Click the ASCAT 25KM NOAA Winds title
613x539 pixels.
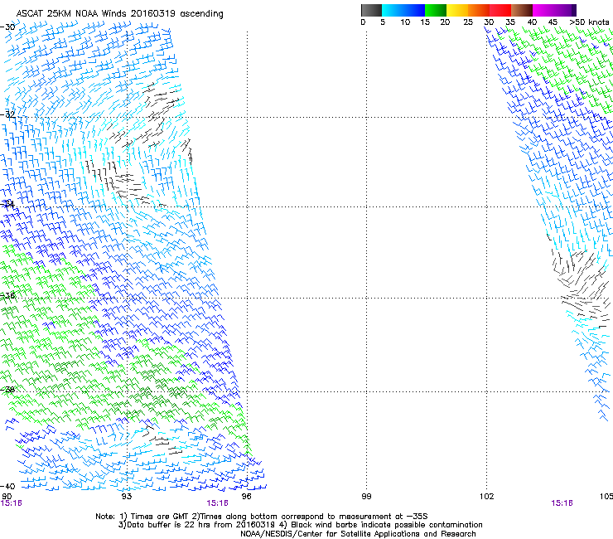click(x=119, y=14)
